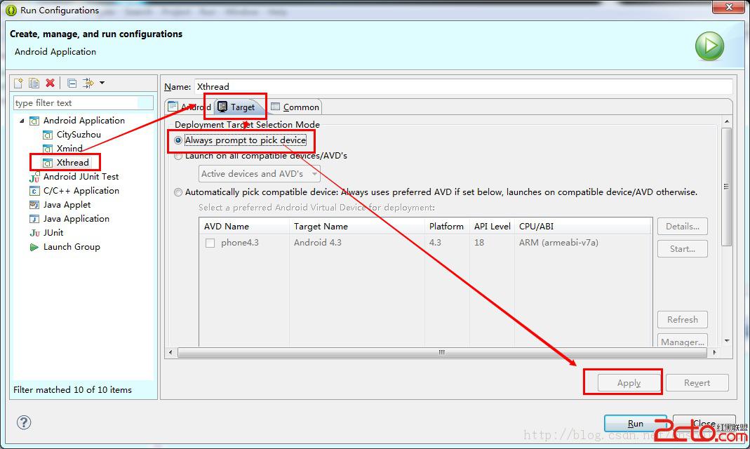
Task: Click the Android 4.3 target name cell
Action: pyautogui.click(x=318, y=243)
